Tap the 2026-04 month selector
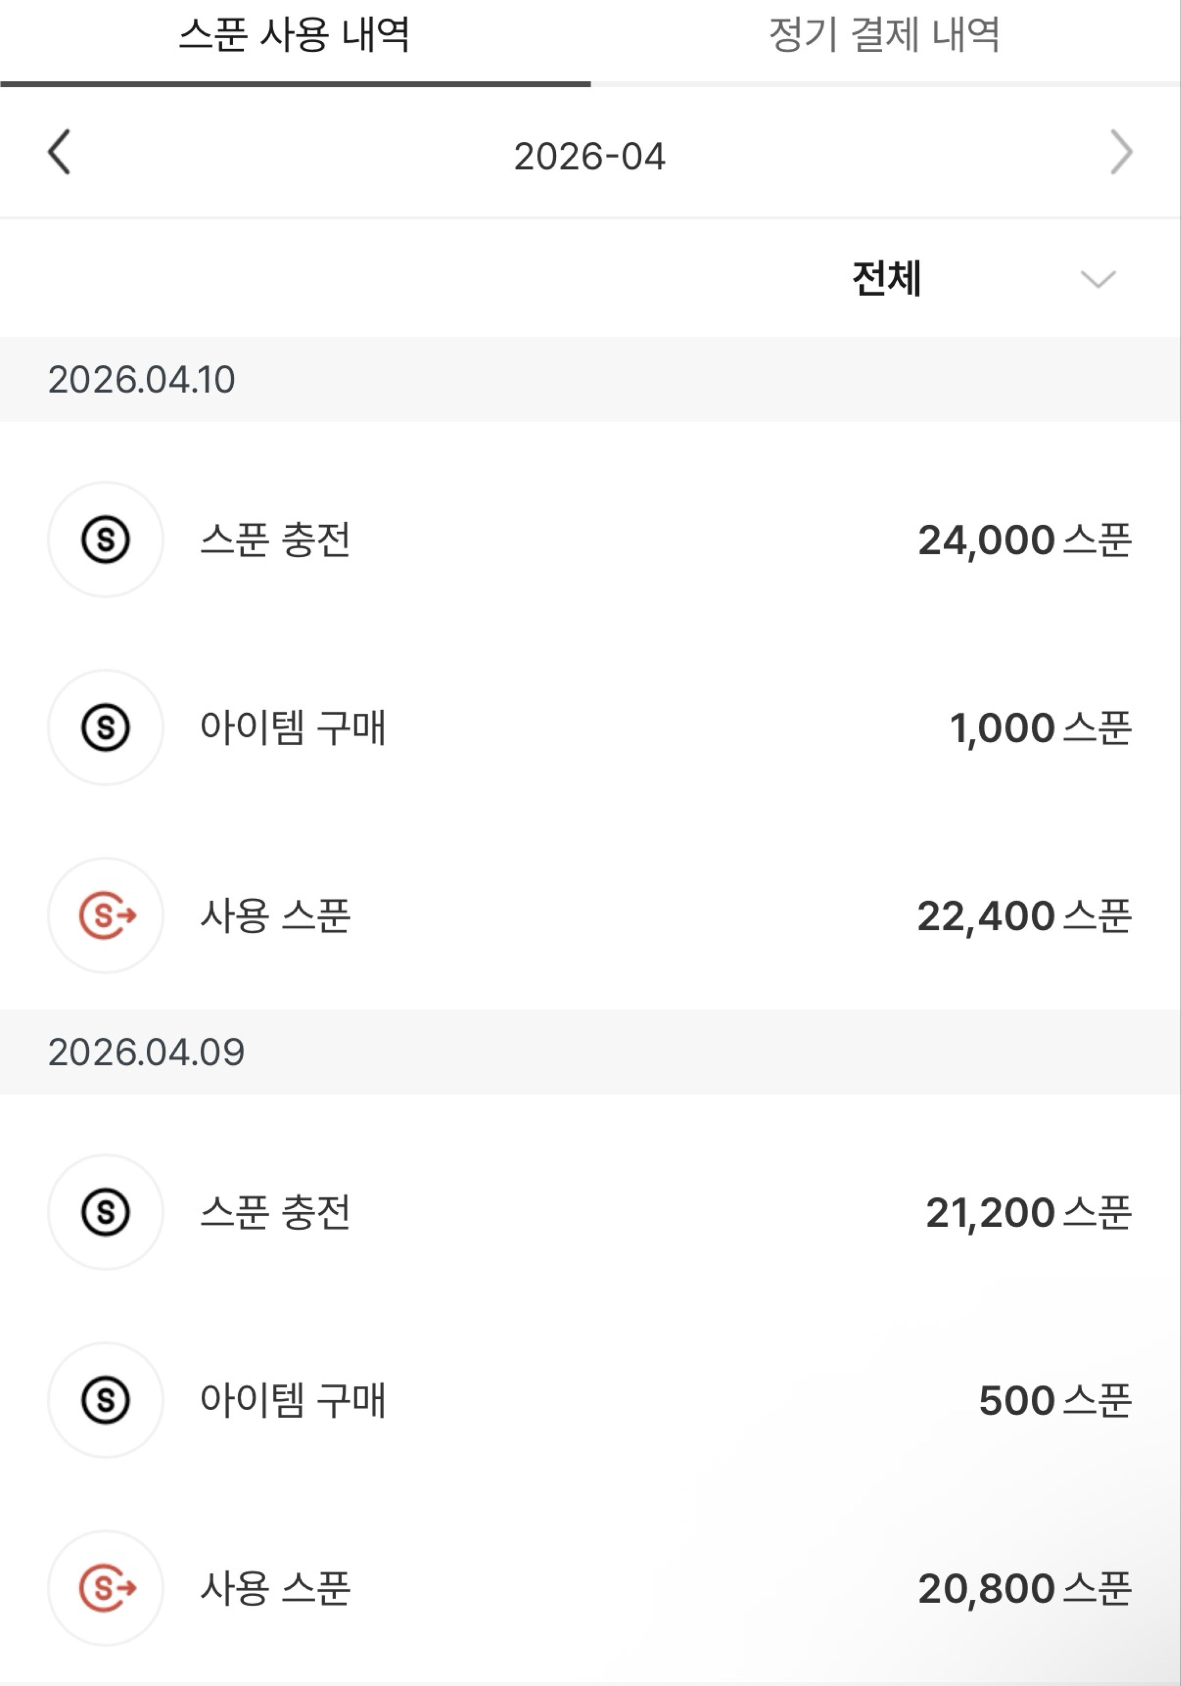This screenshot has height=1686, width=1181. (x=589, y=156)
